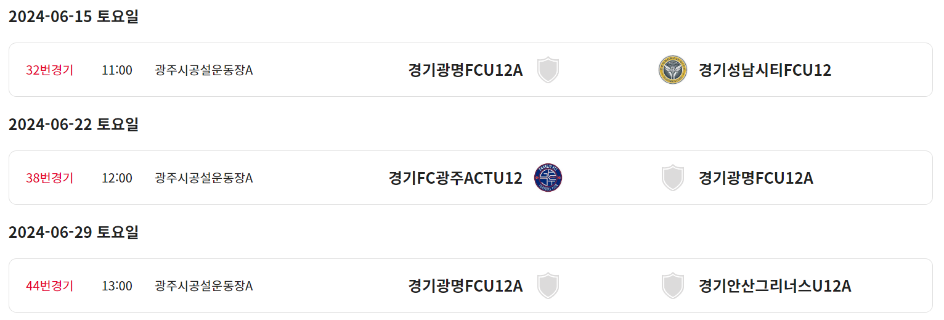
Task: Click shield icon beside 경기광명FCU12A in match 32
Action: tap(548, 70)
